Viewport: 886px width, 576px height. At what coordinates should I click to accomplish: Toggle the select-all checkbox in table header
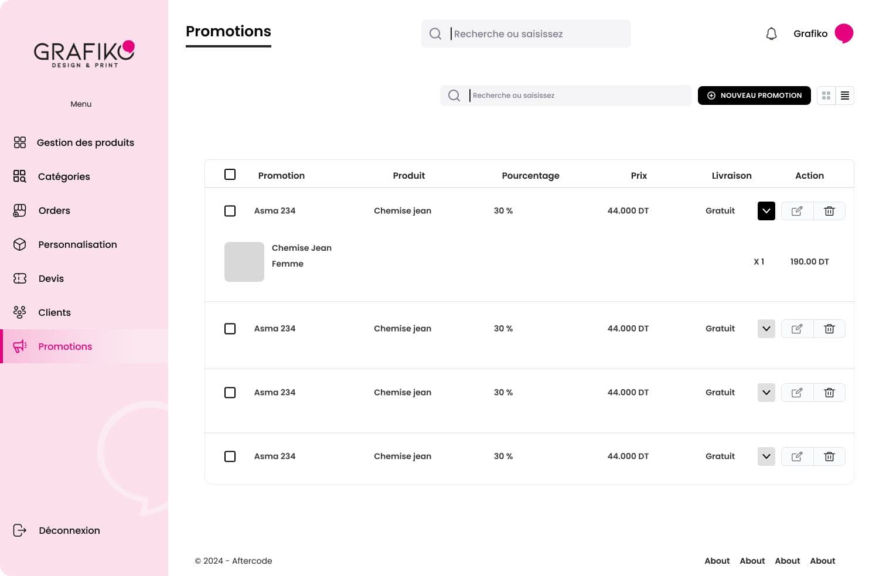(x=230, y=175)
